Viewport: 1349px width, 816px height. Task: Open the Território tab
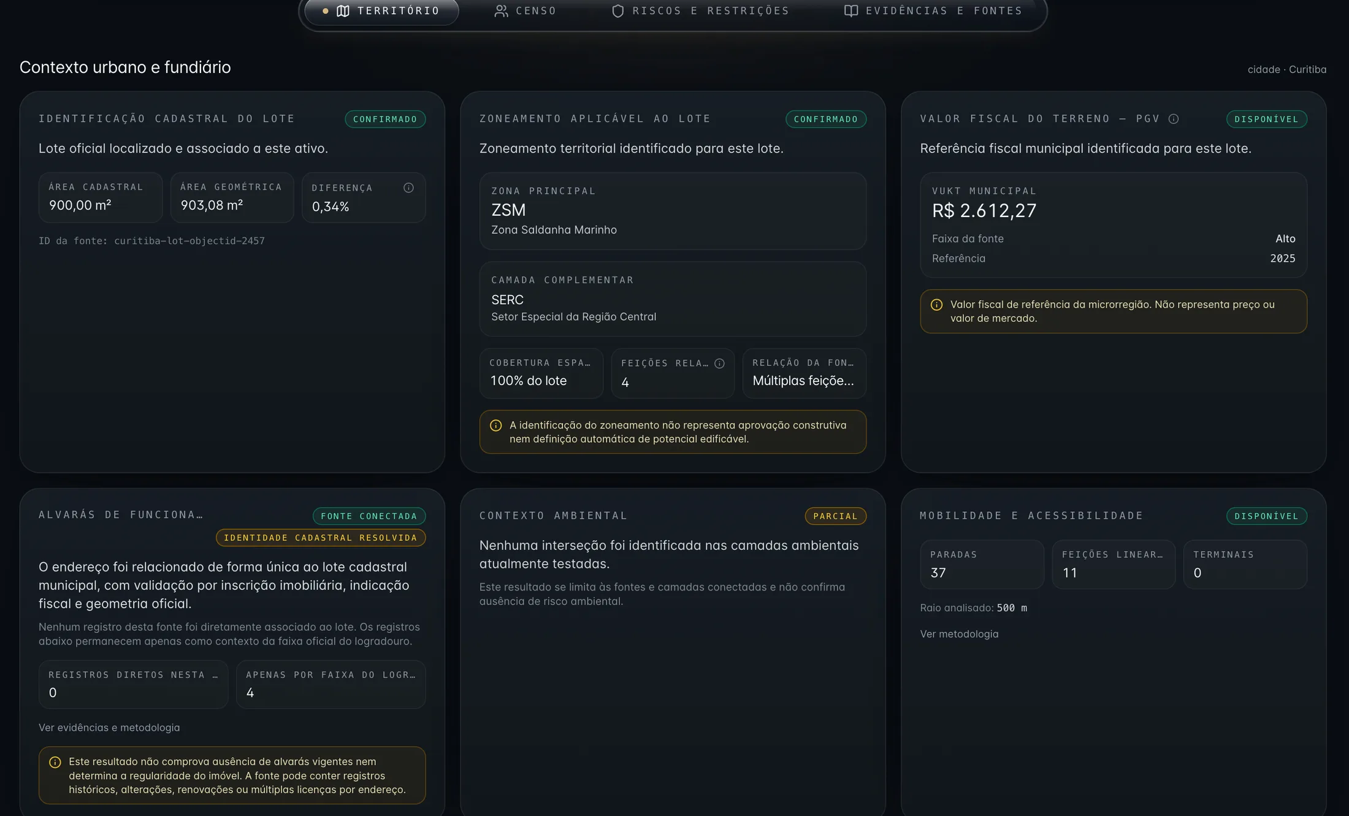[x=381, y=11]
